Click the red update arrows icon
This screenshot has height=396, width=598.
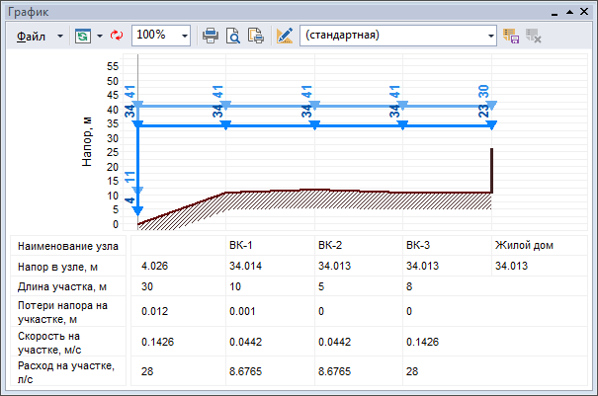(x=115, y=35)
